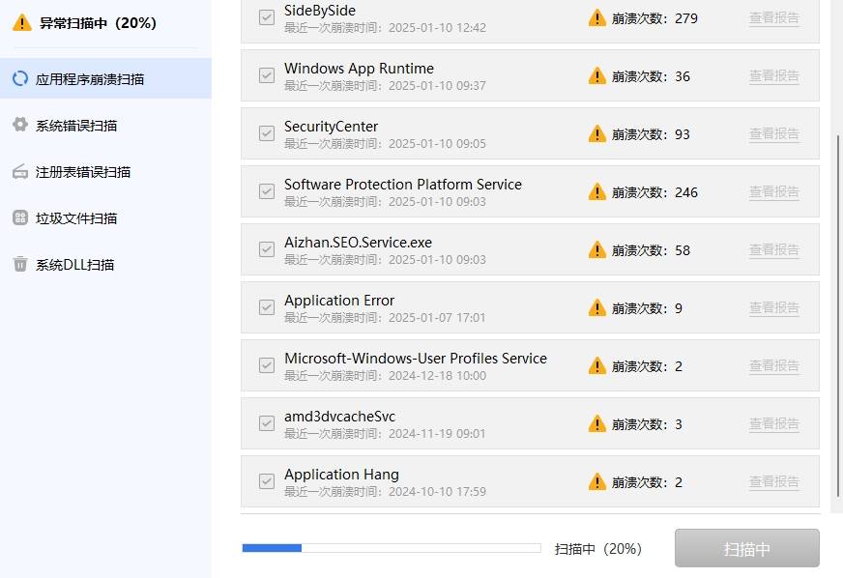Viewport: 843px width, 578px height.
Task: Open 查看报告 for SideBySide
Action: coord(773,18)
